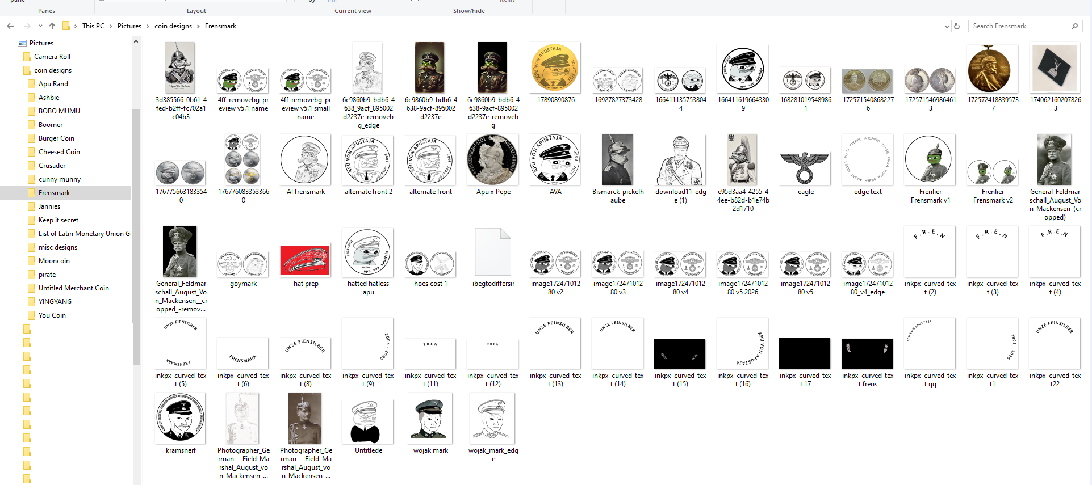Select Pictures in the navigation tree

click(x=41, y=43)
